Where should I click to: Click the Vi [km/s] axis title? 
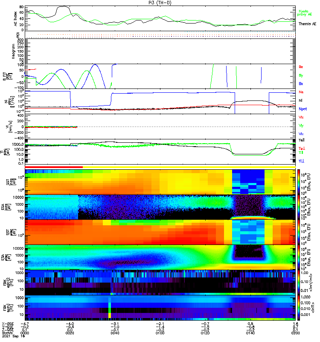(x=10, y=127)
